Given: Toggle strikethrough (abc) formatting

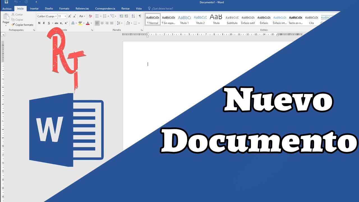Looking at the screenshot, I should point(56,23).
